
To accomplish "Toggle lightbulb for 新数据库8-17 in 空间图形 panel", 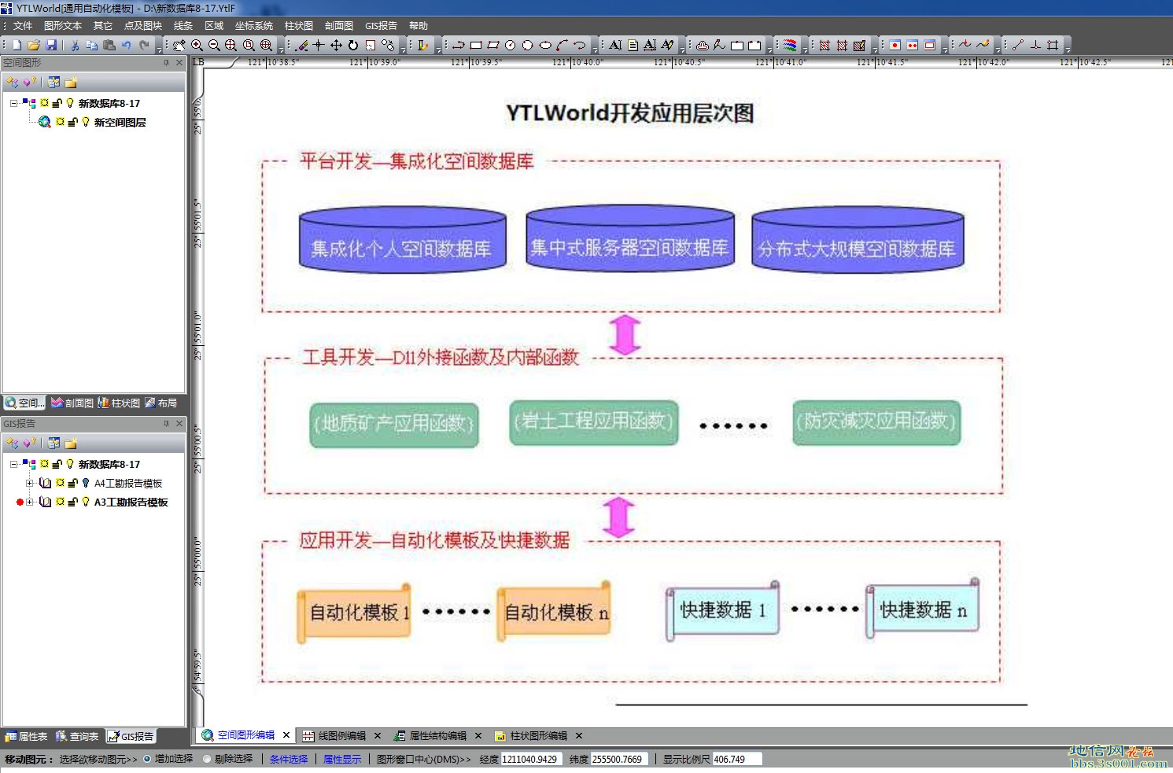I will pos(70,103).
